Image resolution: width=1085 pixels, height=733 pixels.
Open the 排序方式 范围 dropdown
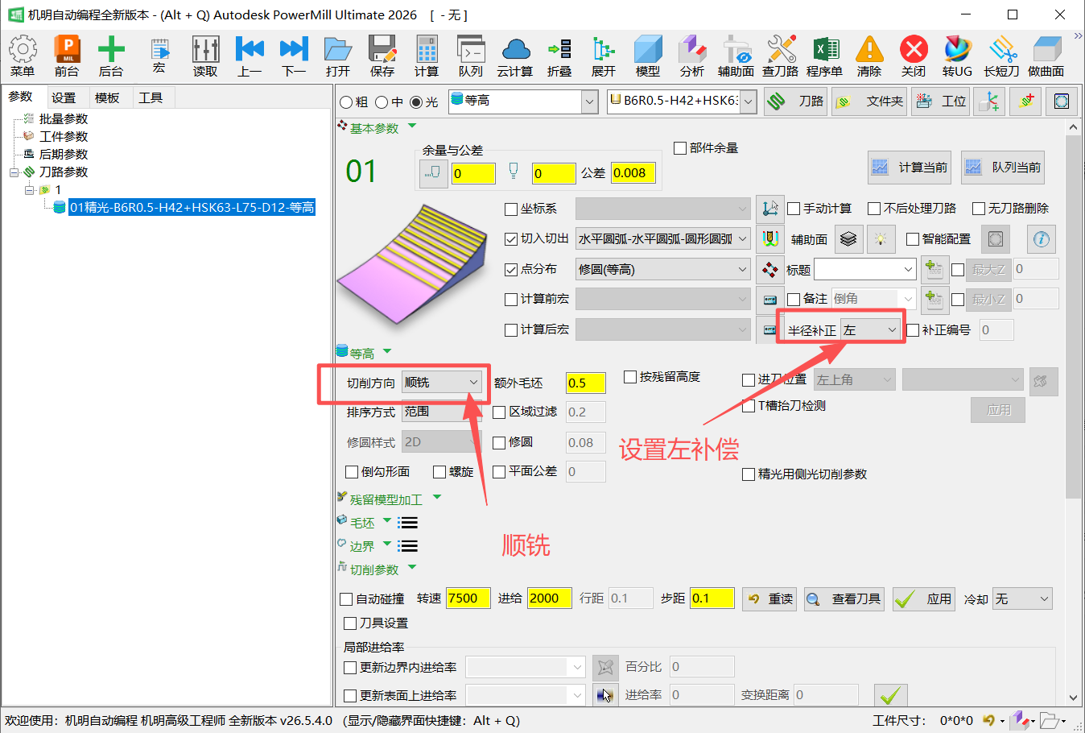[442, 412]
